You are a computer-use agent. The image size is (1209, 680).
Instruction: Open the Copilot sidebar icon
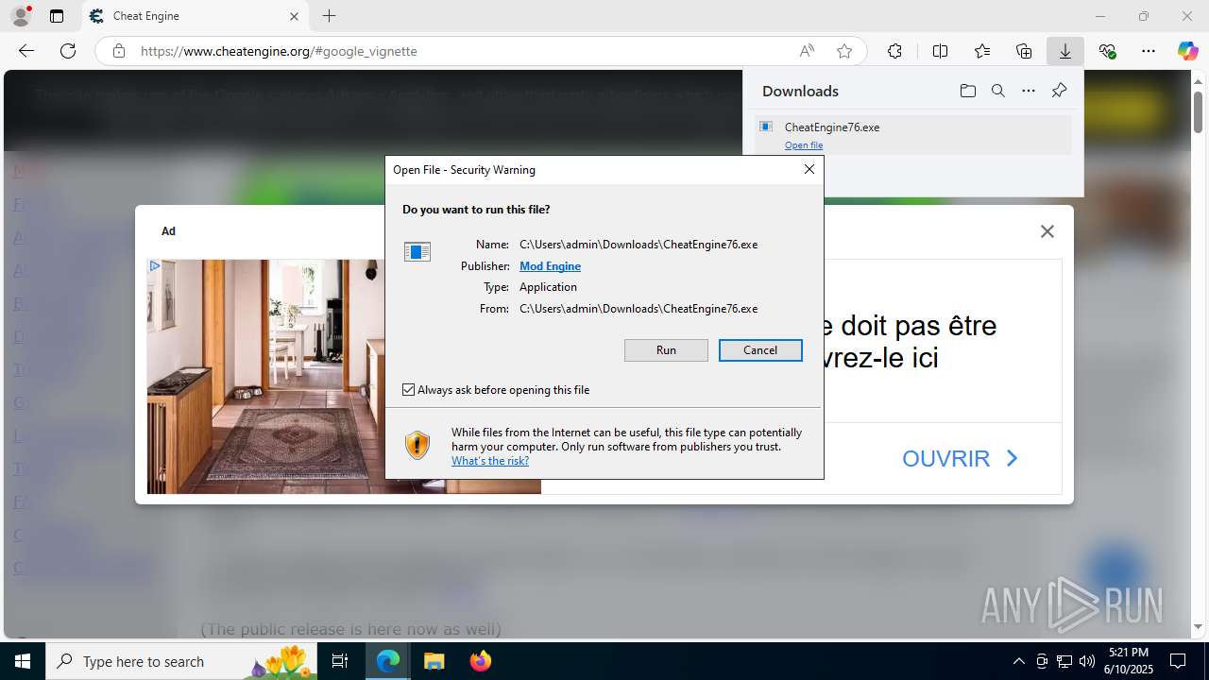point(1187,51)
